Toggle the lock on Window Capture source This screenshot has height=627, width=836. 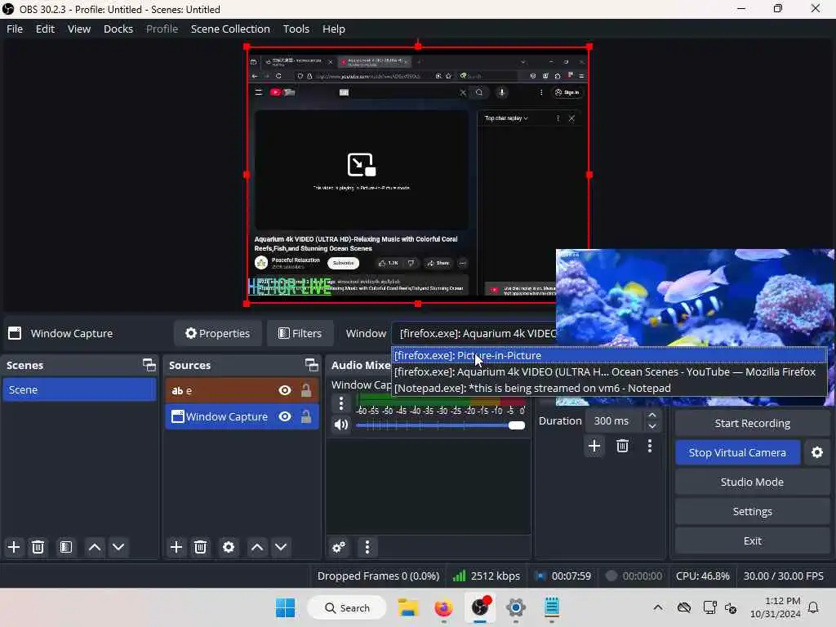click(x=306, y=416)
